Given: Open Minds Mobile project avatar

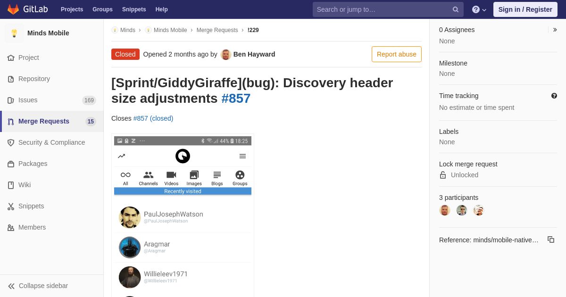Looking at the screenshot, I should click(x=14, y=33).
